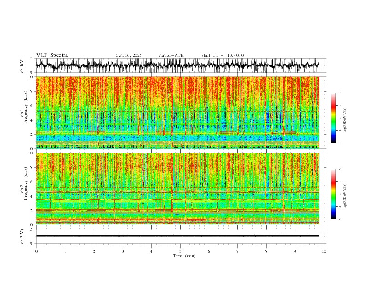Click time axis tick label '2'
Viewport: 365px width, 282px height.
coord(94,251)
